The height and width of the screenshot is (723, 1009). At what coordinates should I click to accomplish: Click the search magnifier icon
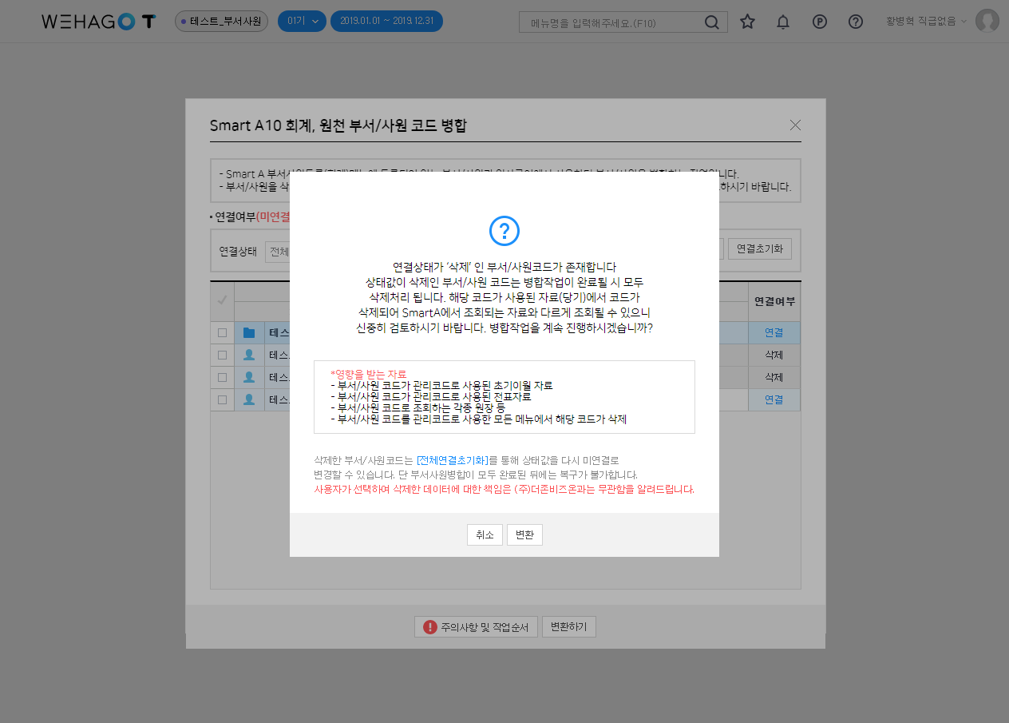point(711,22)
